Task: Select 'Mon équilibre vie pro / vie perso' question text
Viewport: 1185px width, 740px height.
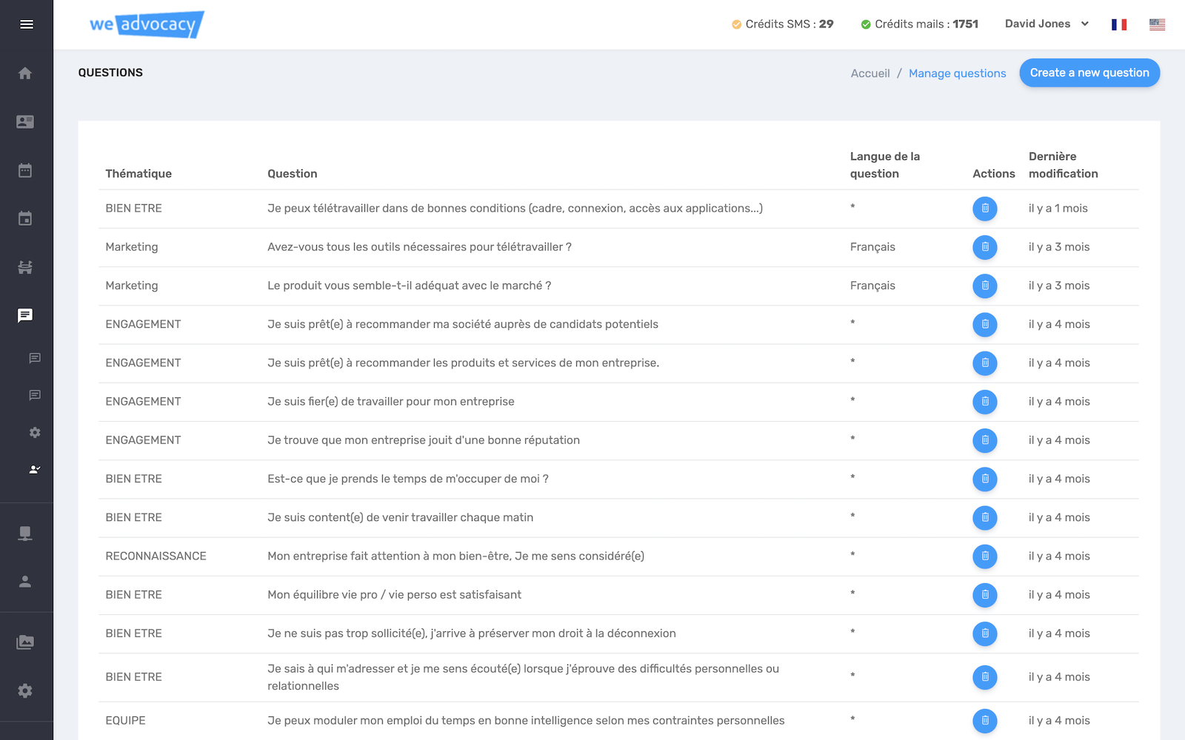Action: click(395, 595)
